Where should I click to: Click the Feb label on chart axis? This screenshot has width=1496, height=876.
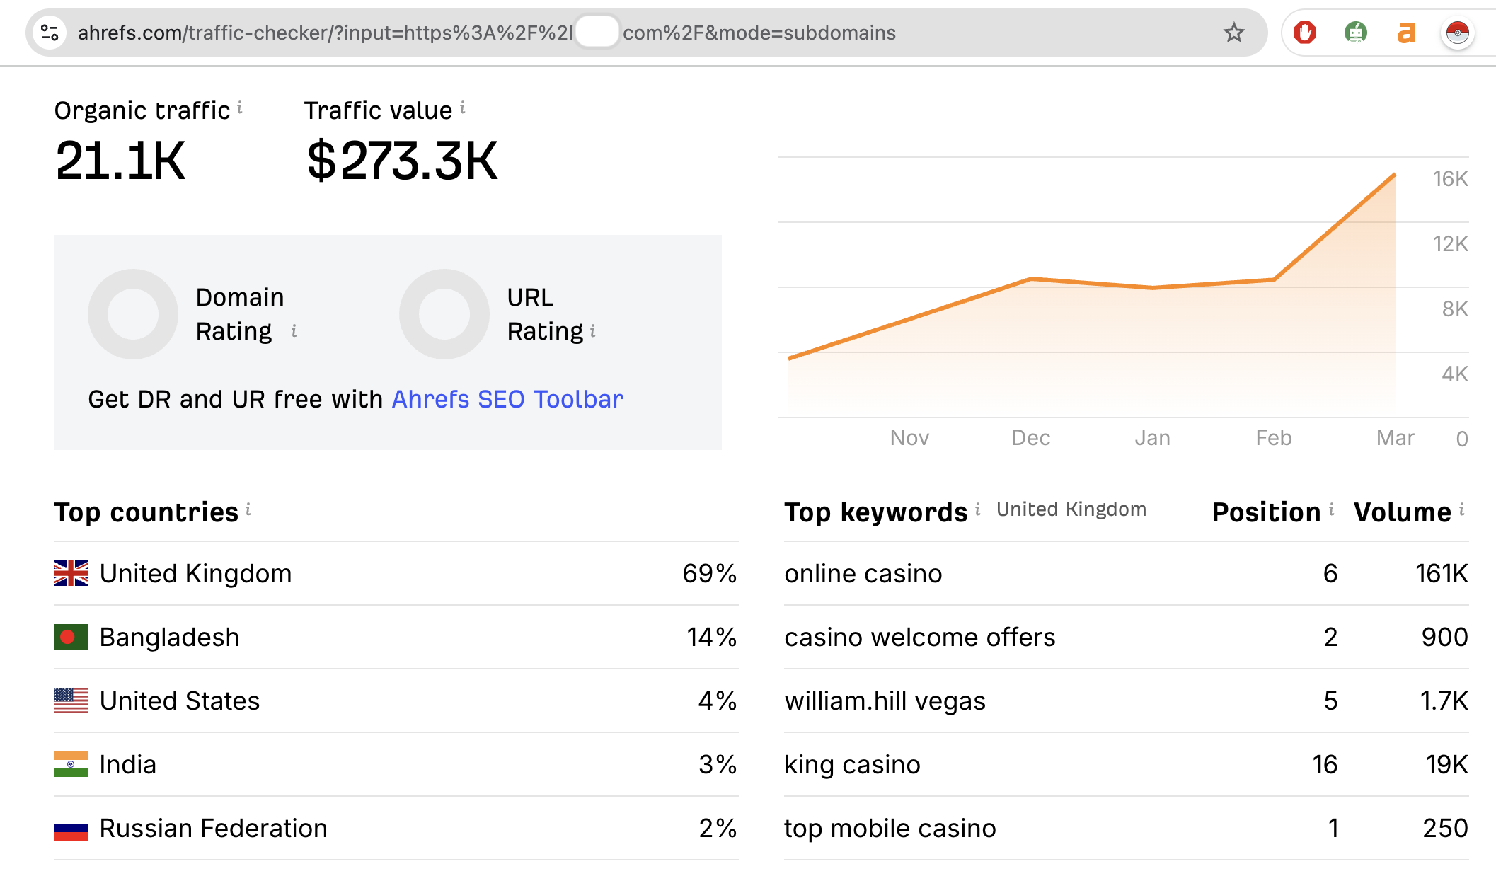pyautogui.click(x=1274, y=437)
